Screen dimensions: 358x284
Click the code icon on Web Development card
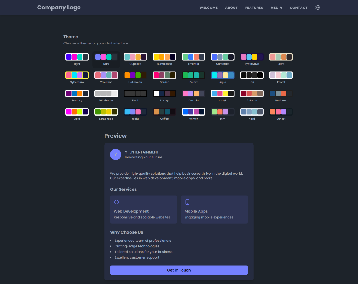(116, 202)
